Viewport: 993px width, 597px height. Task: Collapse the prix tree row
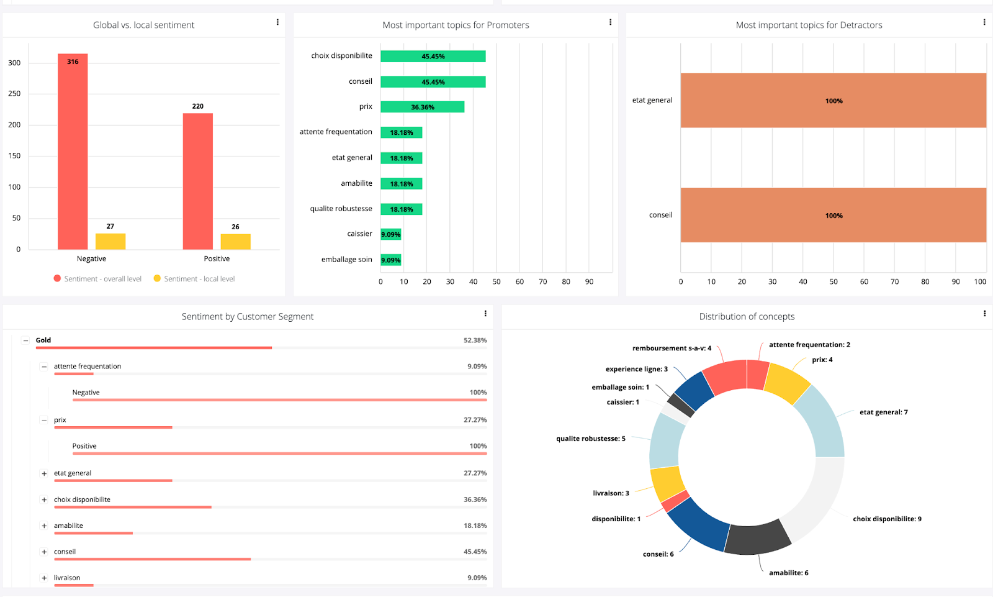click(x=44, y=421)
